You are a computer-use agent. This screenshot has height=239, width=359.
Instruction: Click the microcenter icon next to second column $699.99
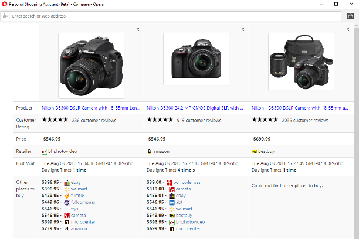172,229
